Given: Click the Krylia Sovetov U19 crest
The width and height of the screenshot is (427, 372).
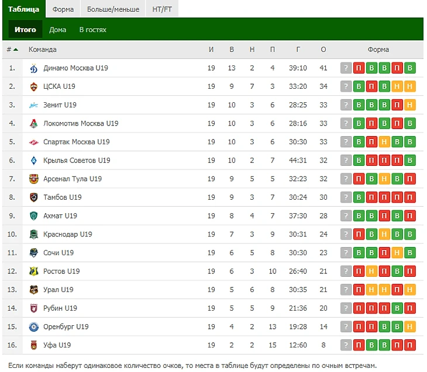Looking at the screenshot, I should pos(34,161).
